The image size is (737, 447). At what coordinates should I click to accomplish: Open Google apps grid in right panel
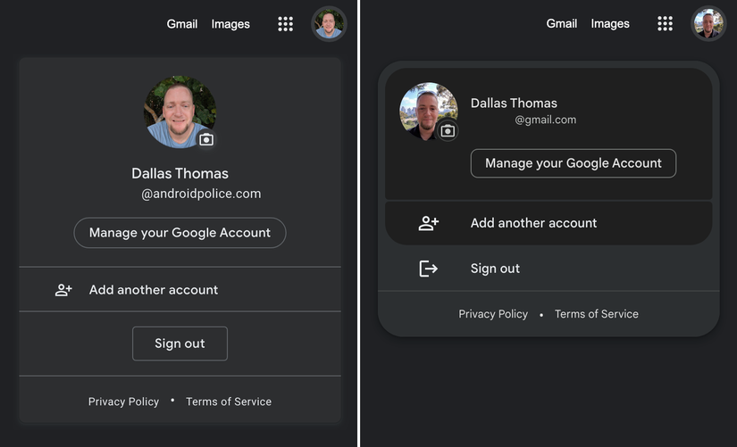tap(665, 23)
